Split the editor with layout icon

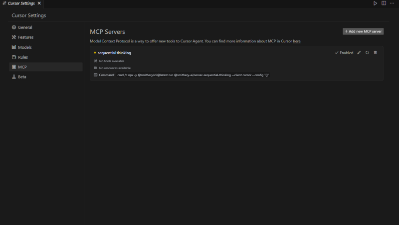click(384, 3)
